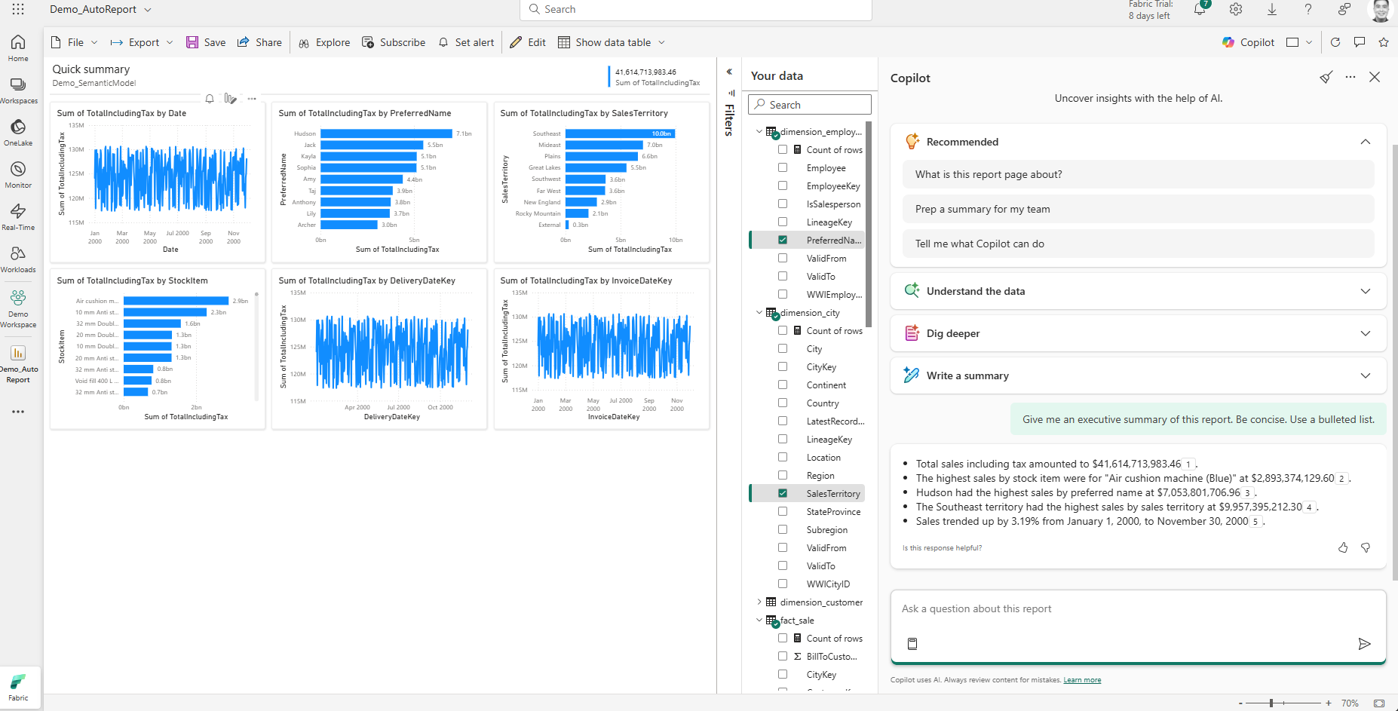The image size is (1398, 711).
Task: Open help question mark icon
Action: click(1308, 9)
